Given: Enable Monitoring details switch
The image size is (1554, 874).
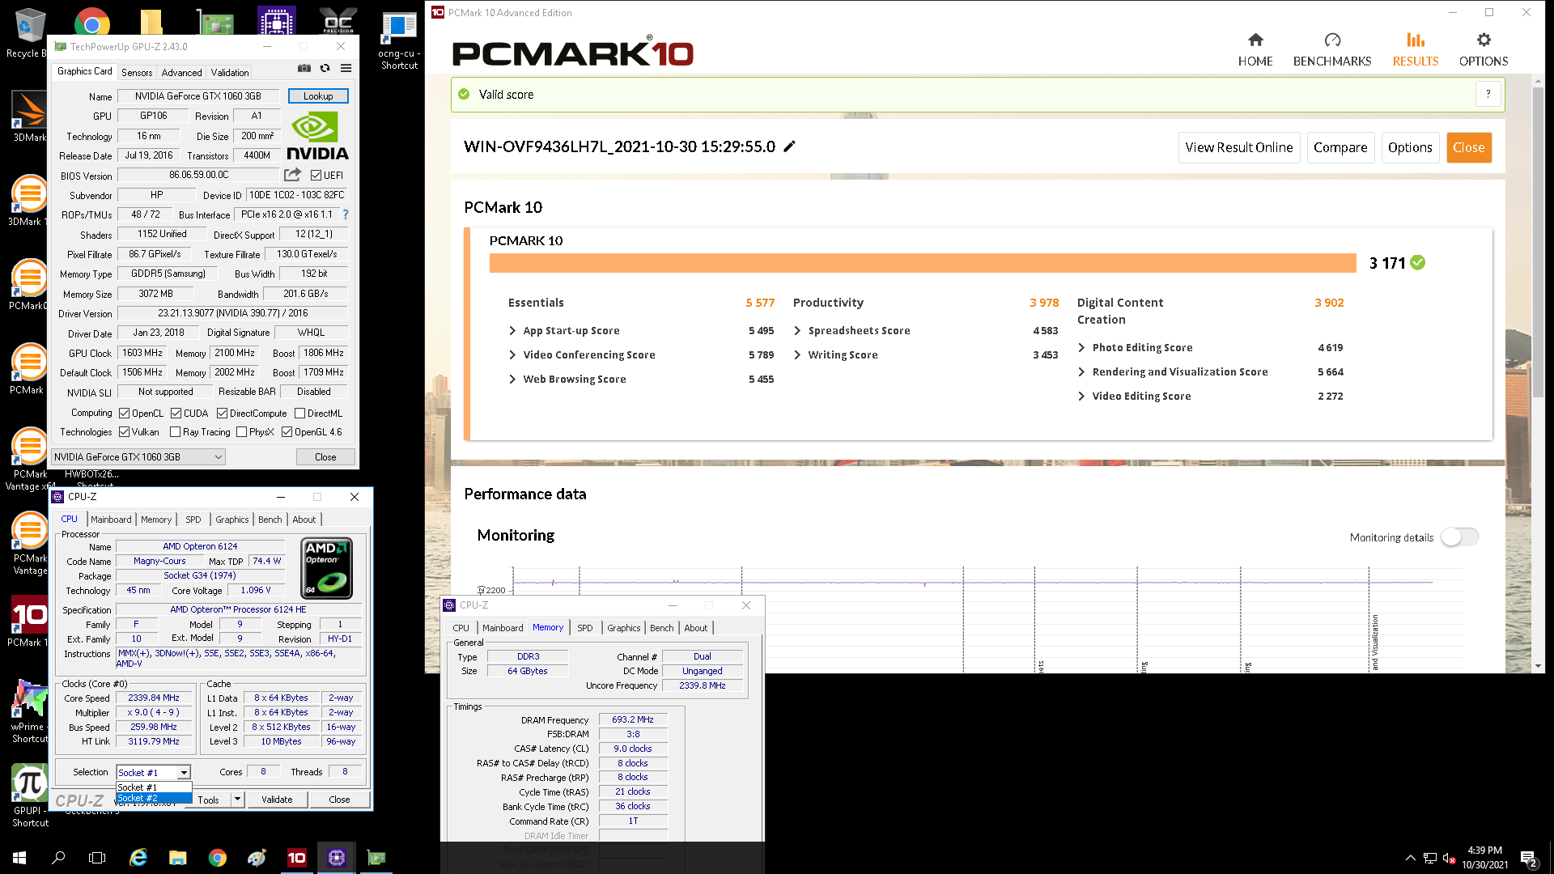Looking at the screenshot, I should click(x=1460, y=537).
